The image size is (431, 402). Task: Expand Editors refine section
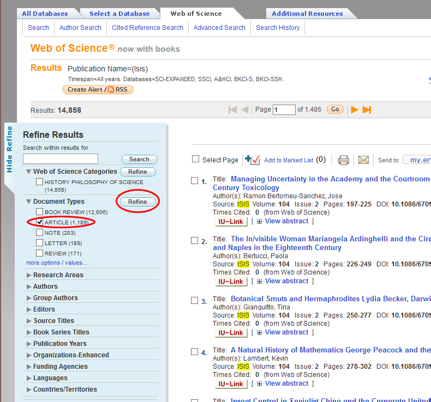point(28,309)
